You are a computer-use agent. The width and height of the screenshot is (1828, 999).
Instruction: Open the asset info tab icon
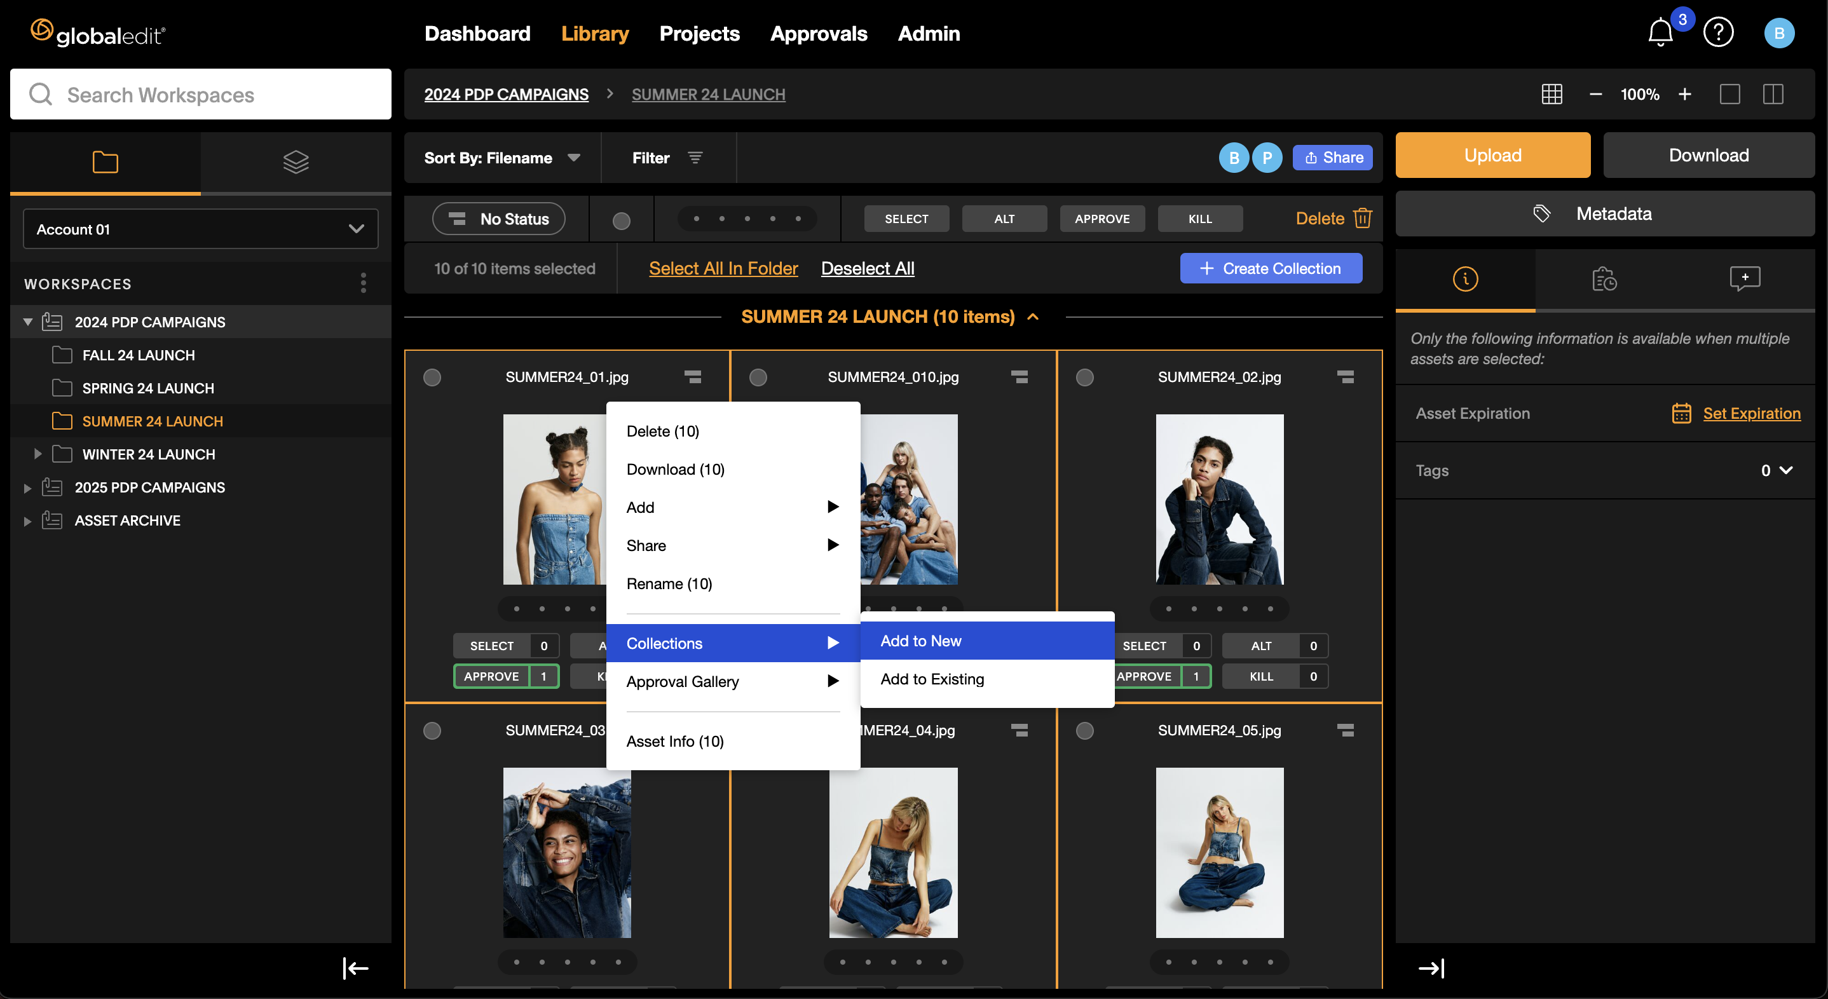pos(1465,279)
